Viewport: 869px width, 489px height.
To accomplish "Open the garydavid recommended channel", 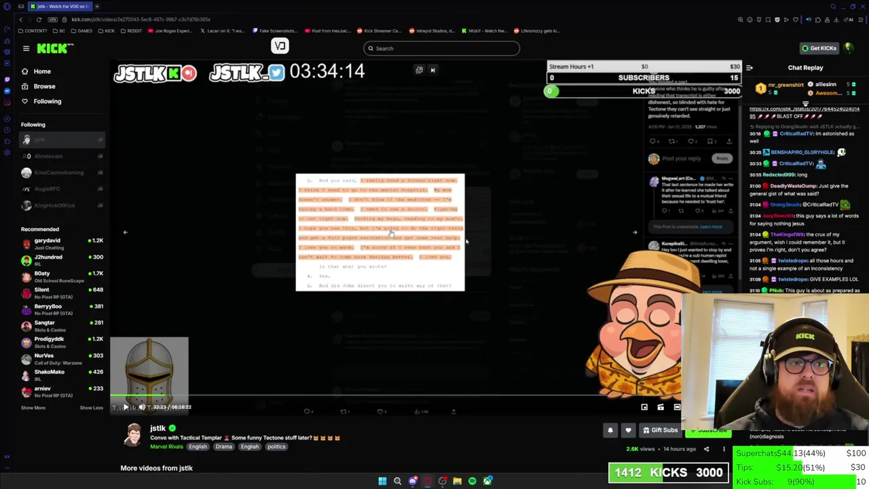I will (62, 244).
